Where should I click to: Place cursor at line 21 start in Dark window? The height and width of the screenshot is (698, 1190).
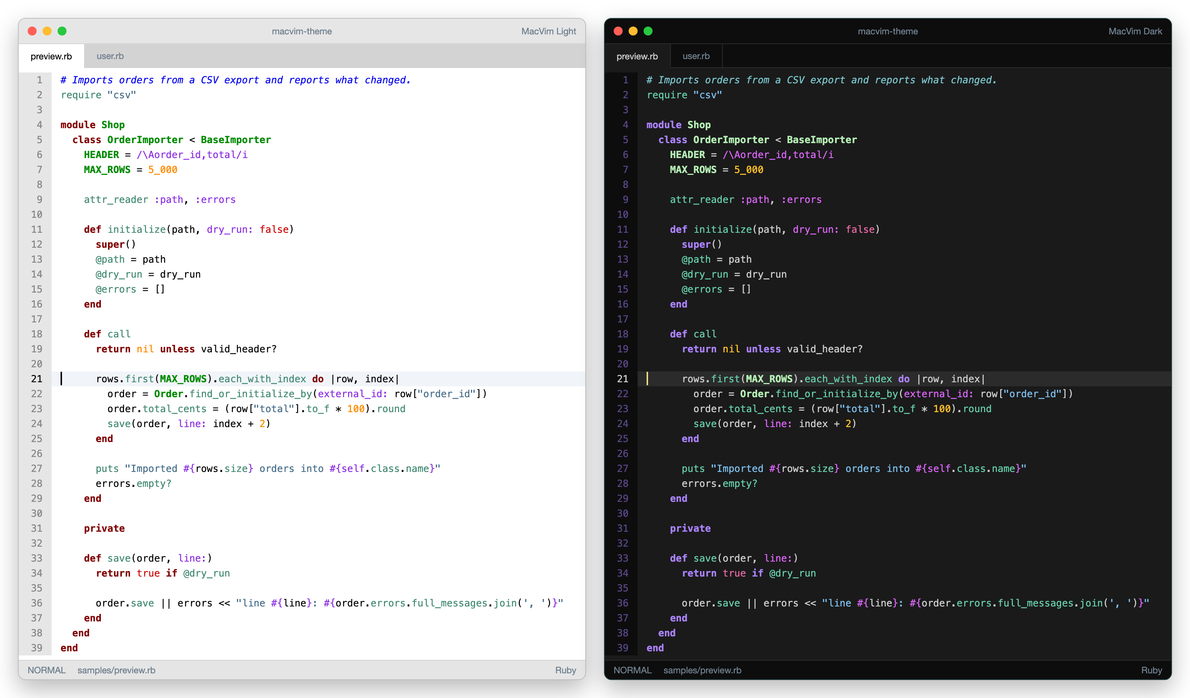(x=647, y=379)
